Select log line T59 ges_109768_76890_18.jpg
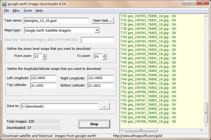 [x=148, y=122]
